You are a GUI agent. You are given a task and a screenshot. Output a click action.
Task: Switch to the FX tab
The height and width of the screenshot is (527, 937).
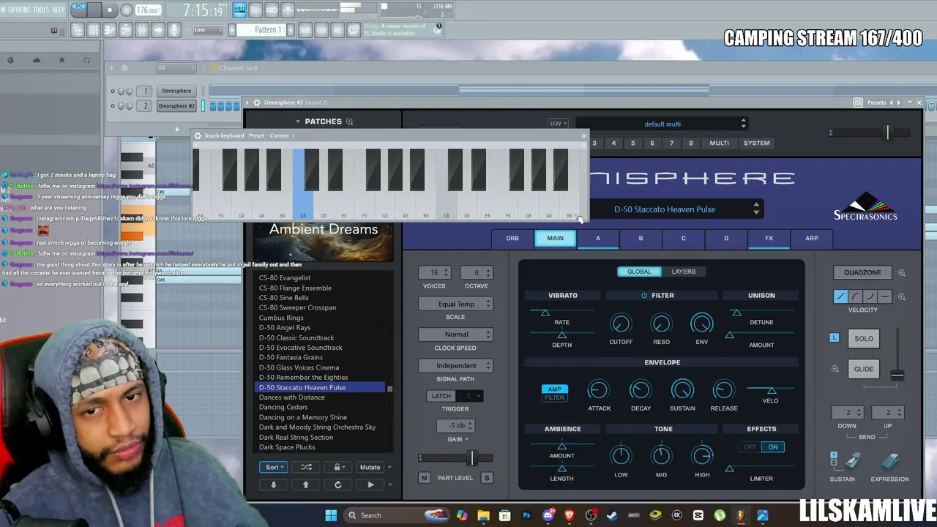(x=769, y=239)
